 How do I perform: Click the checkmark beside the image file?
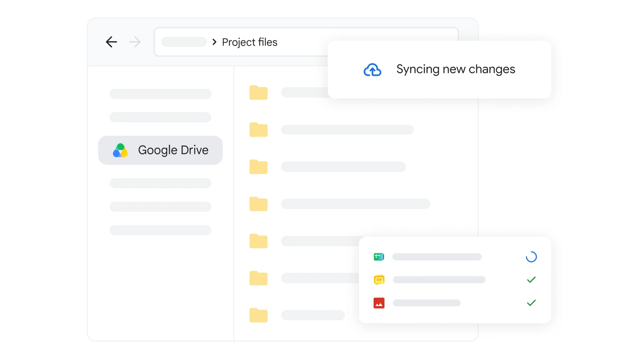531,303
